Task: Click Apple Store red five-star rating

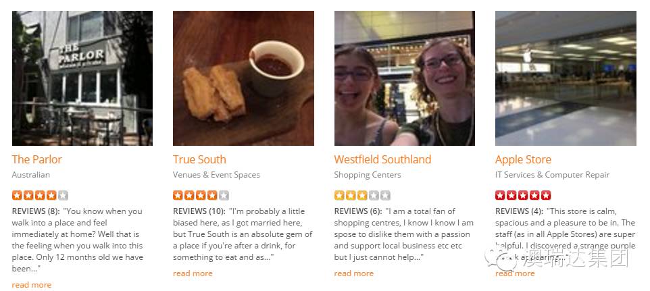Action: tap(523, 195)
